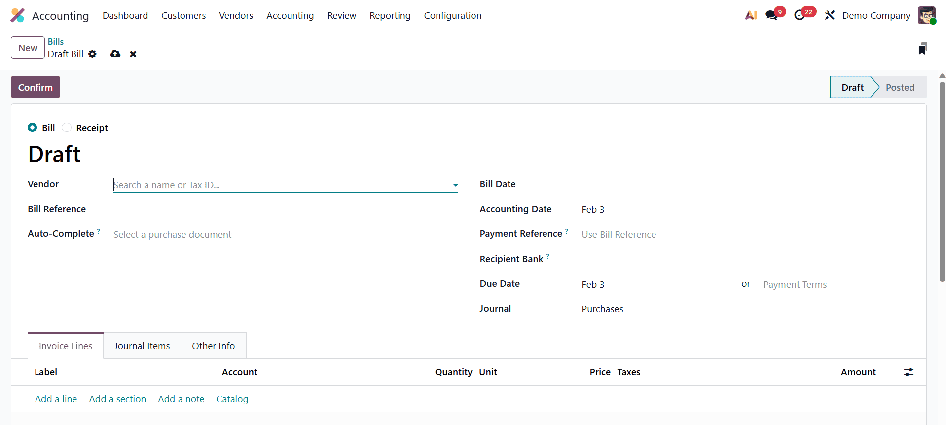Open the Dashboard menu
This screenshot has height=425, width=946.
(125, 15)
